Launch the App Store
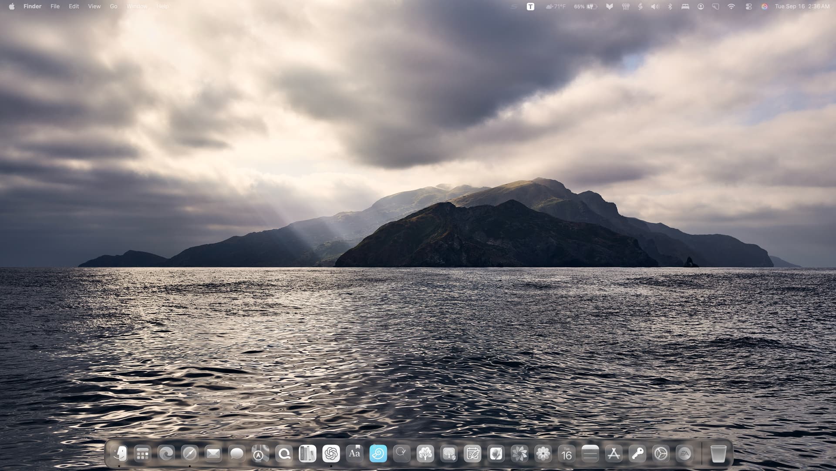Viewport: 836px width, 471px height. pos(614,454)
